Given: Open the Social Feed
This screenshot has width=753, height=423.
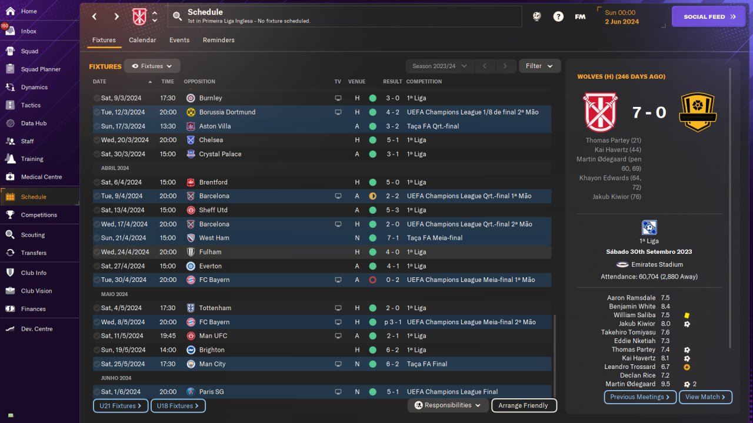Looking at the screenshot, I should (709, 16).
